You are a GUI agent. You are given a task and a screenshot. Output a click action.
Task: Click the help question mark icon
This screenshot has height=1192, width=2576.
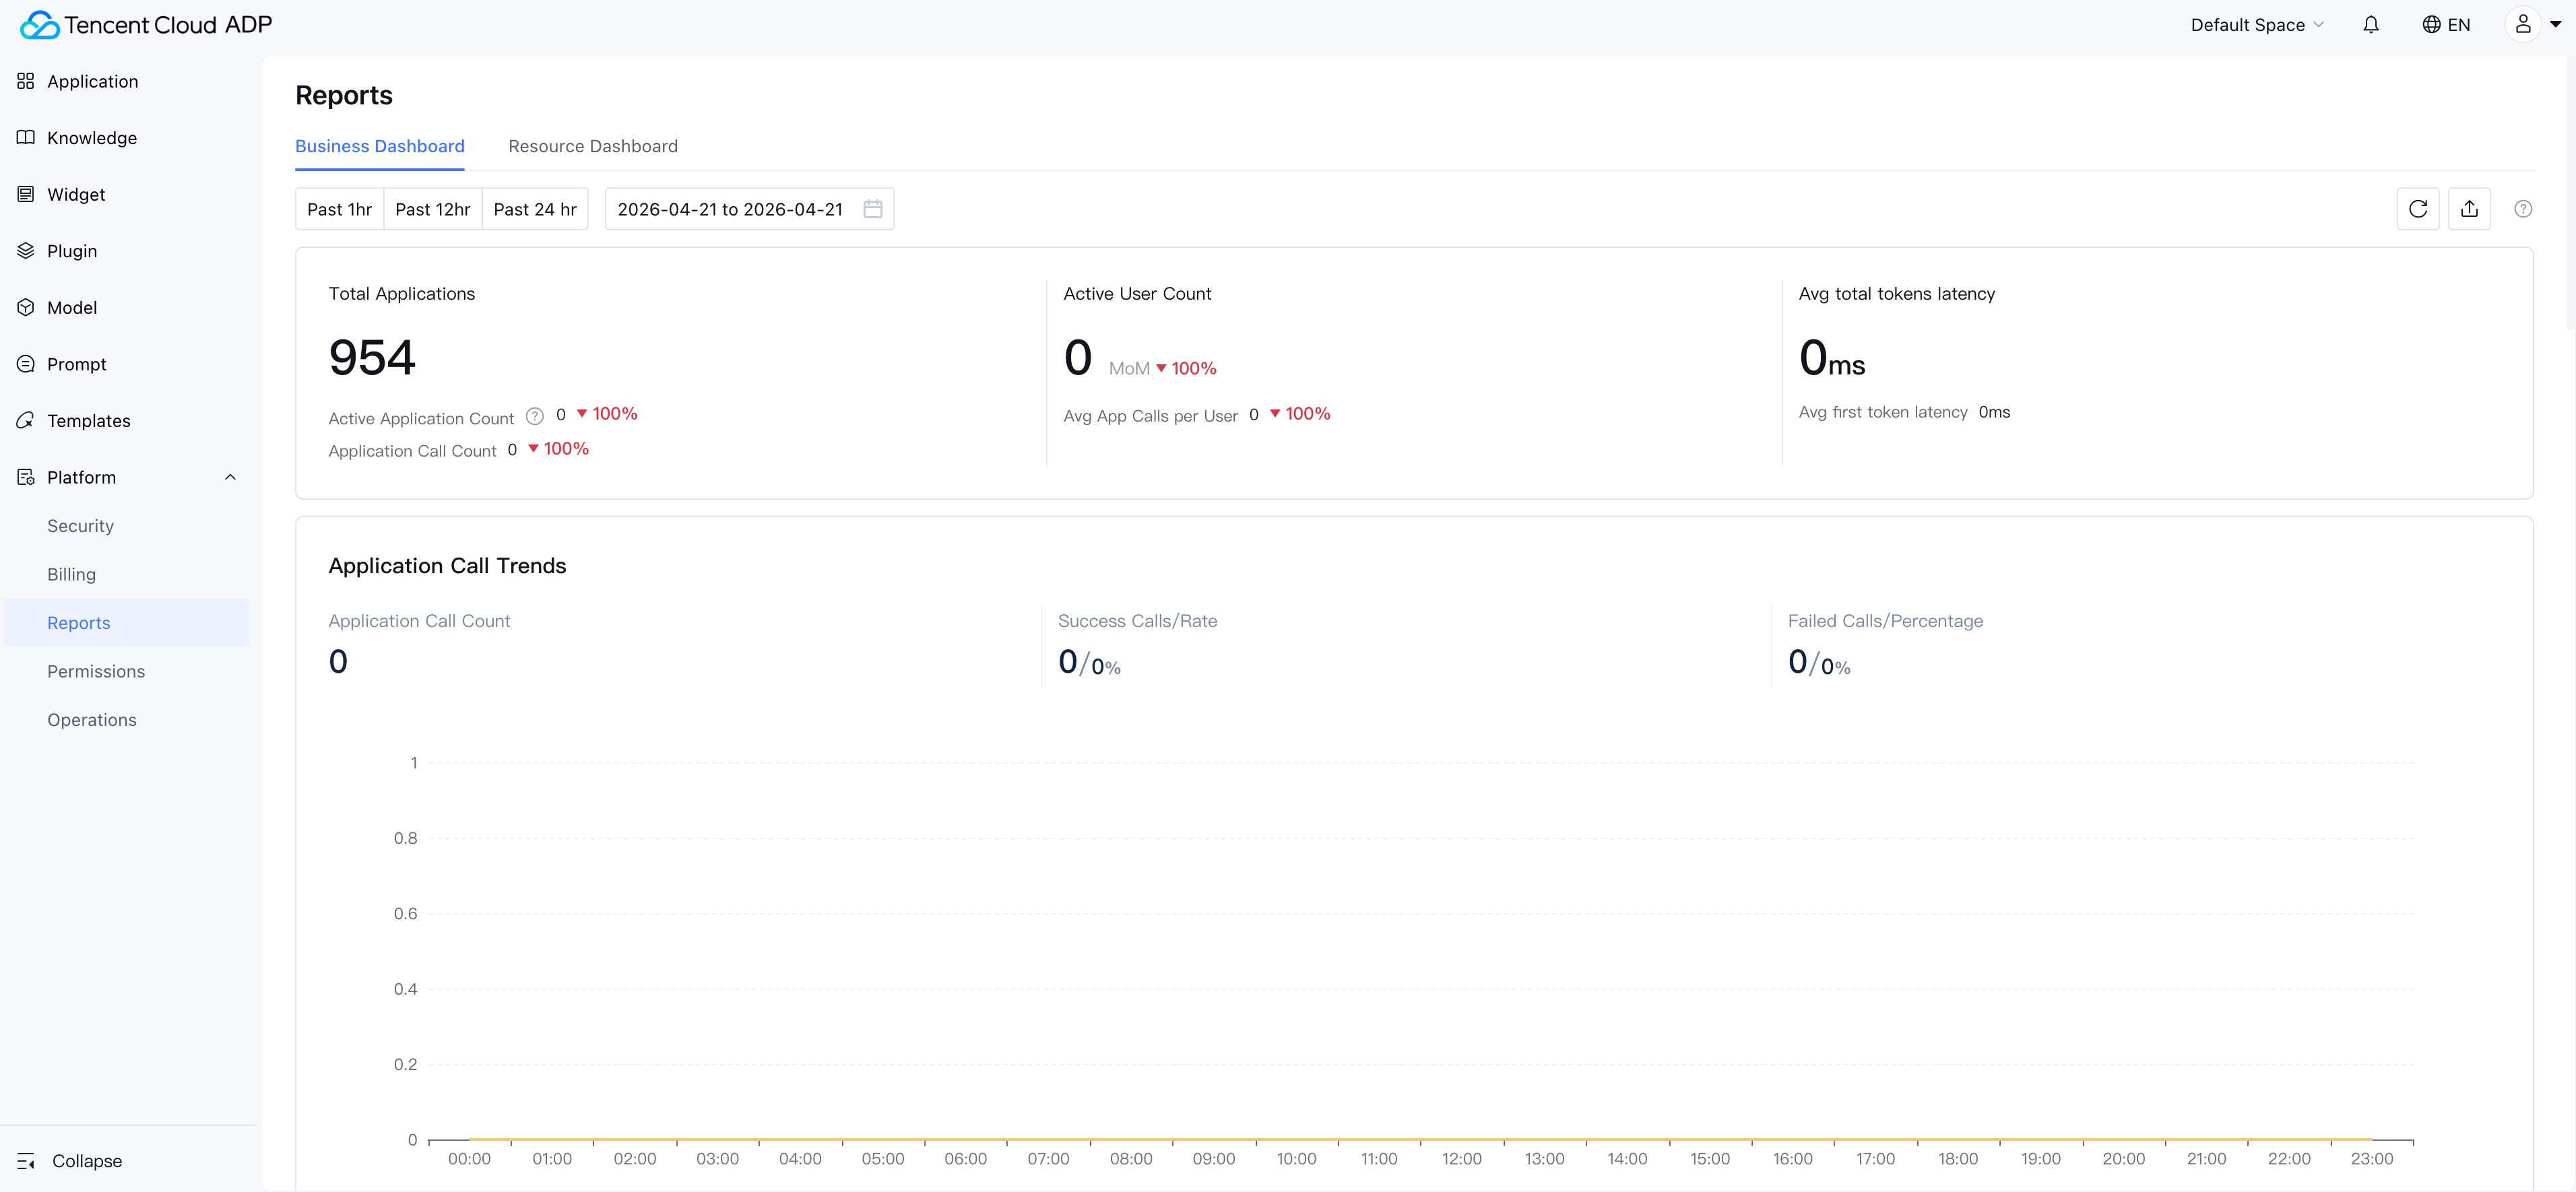2522,209
